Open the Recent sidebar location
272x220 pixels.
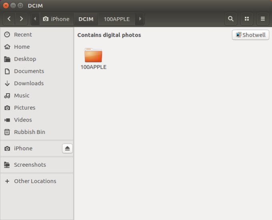[x=37, y=35]
